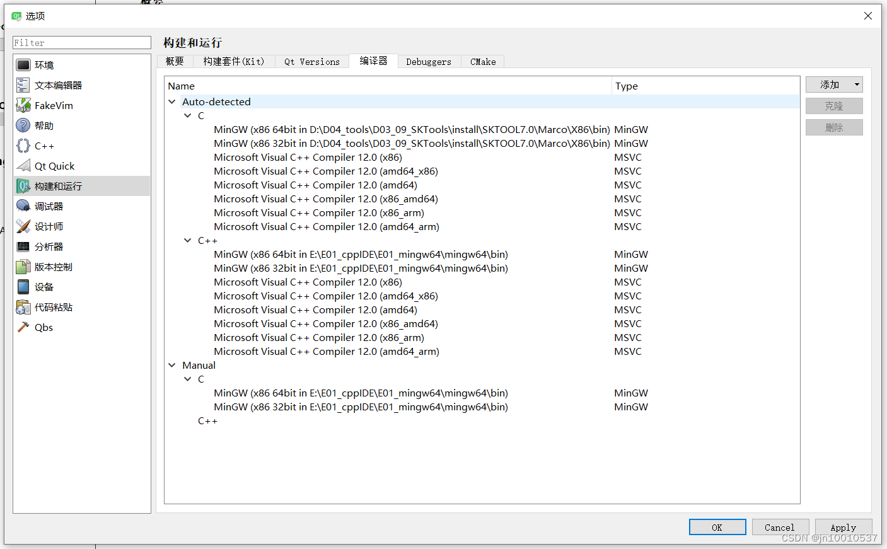Image resolution: width=887 pixels, height=549 pixels.
Task: Click the 克隆 clone button
Action: [834, 105]
